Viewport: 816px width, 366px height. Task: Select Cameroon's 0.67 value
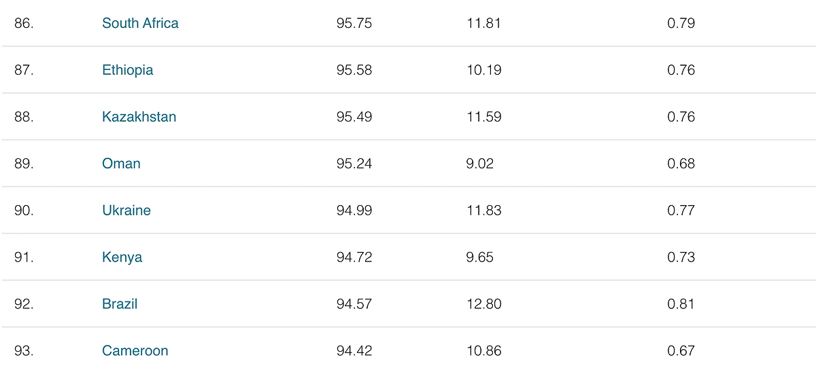[681, 351]
